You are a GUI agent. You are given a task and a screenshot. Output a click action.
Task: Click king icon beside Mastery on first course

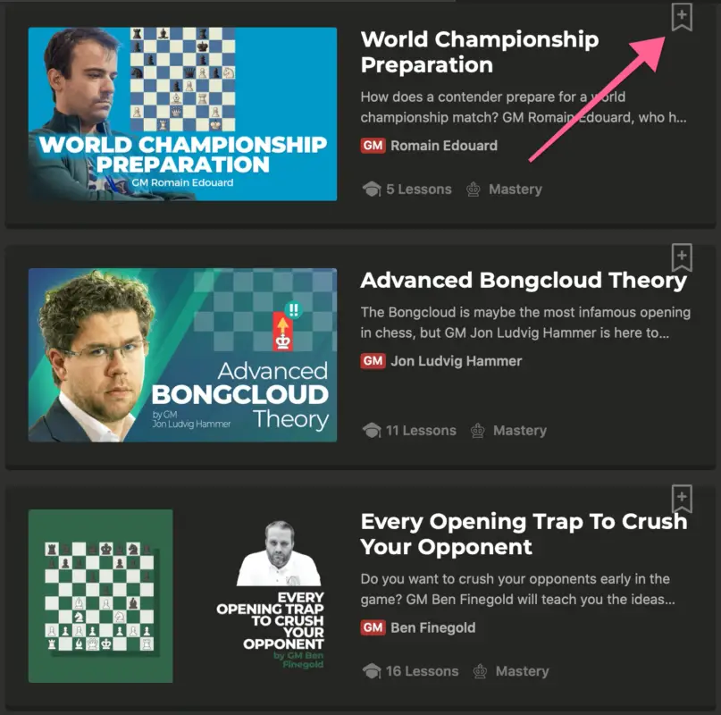pos(474,189)
